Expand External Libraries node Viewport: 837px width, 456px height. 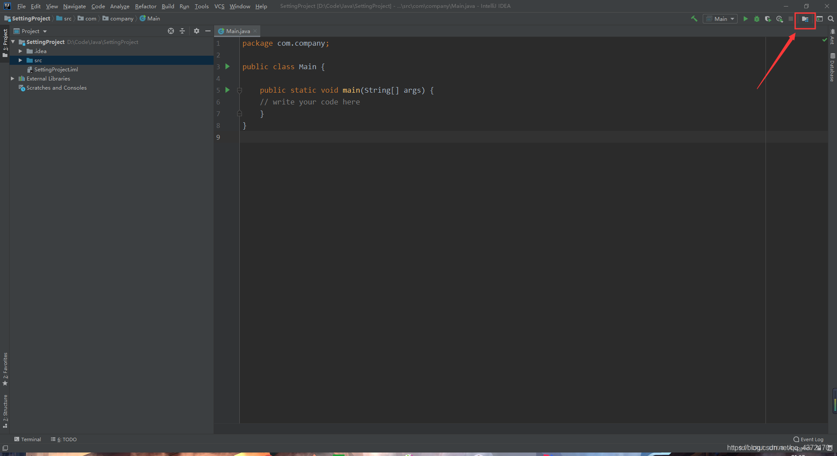point(13,78)
